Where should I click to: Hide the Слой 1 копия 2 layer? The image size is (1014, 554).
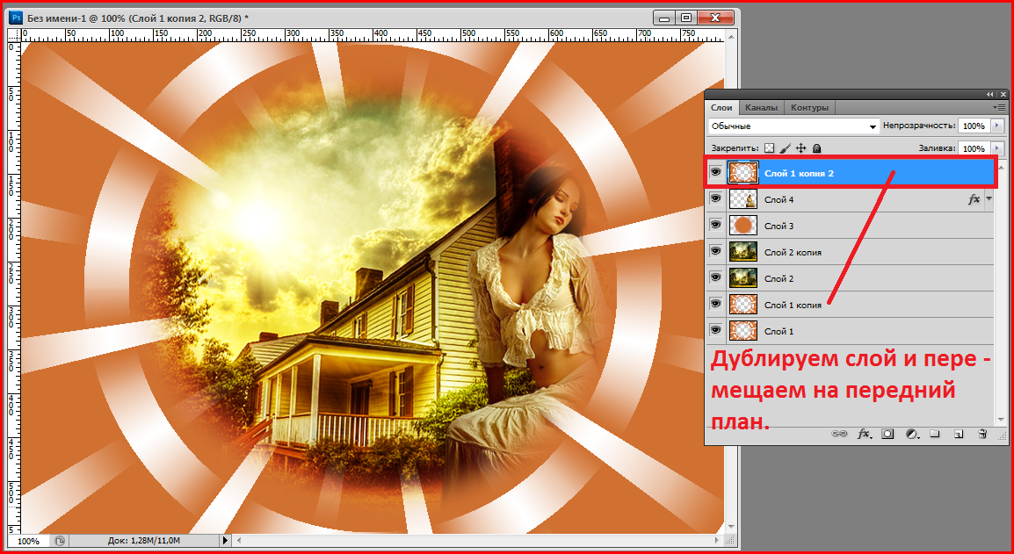(x=715, y=173)
